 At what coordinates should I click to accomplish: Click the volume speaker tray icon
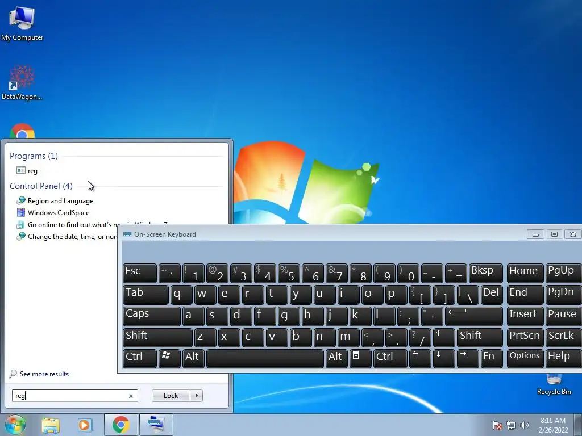click(524, 425)
